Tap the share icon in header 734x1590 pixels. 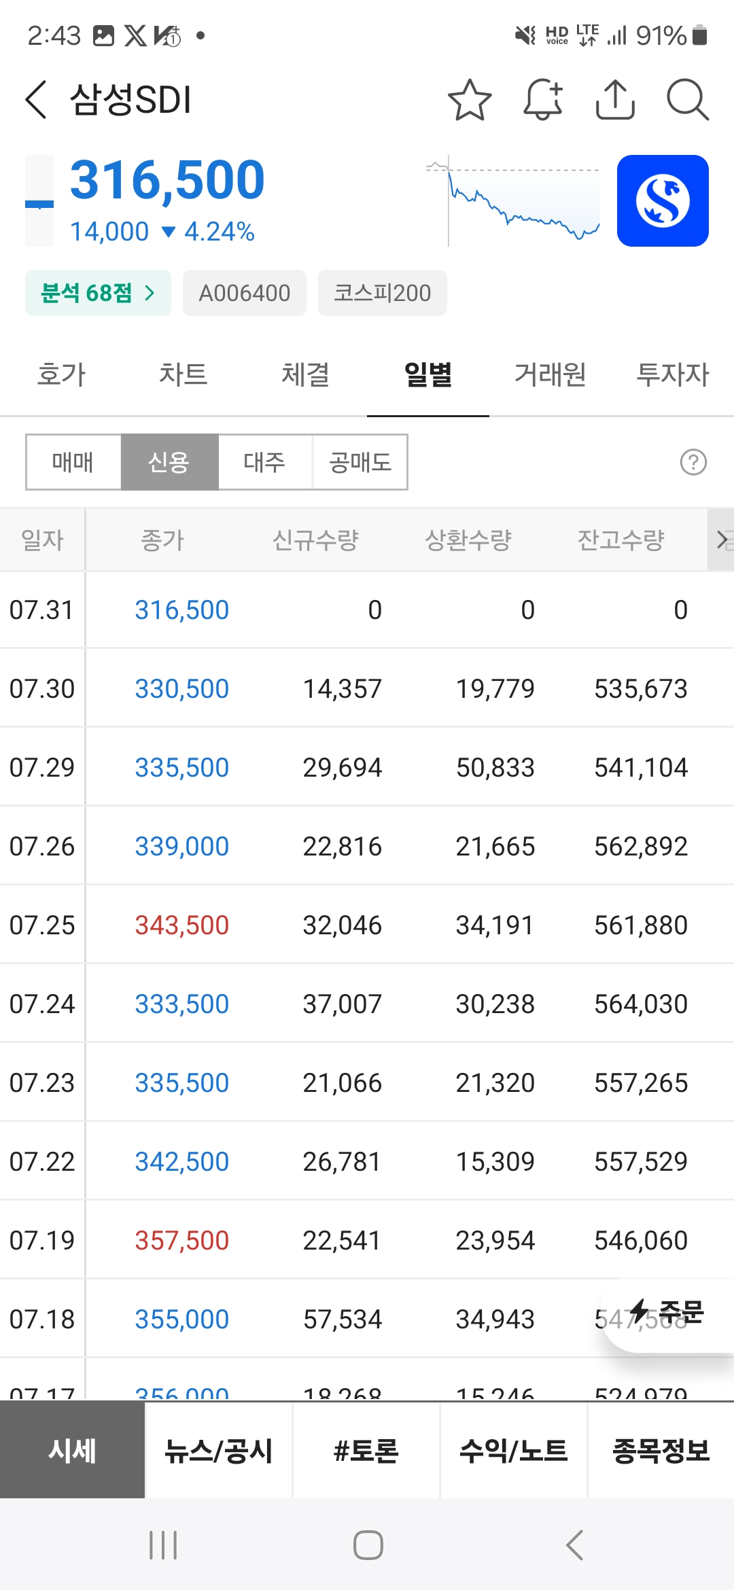pyautogui.click(x=615, y=100)
